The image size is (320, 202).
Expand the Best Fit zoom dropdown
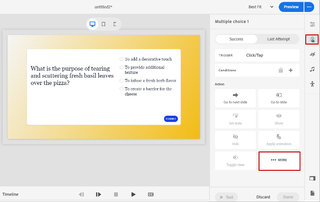pyautogui.click(x=261, y=7)
